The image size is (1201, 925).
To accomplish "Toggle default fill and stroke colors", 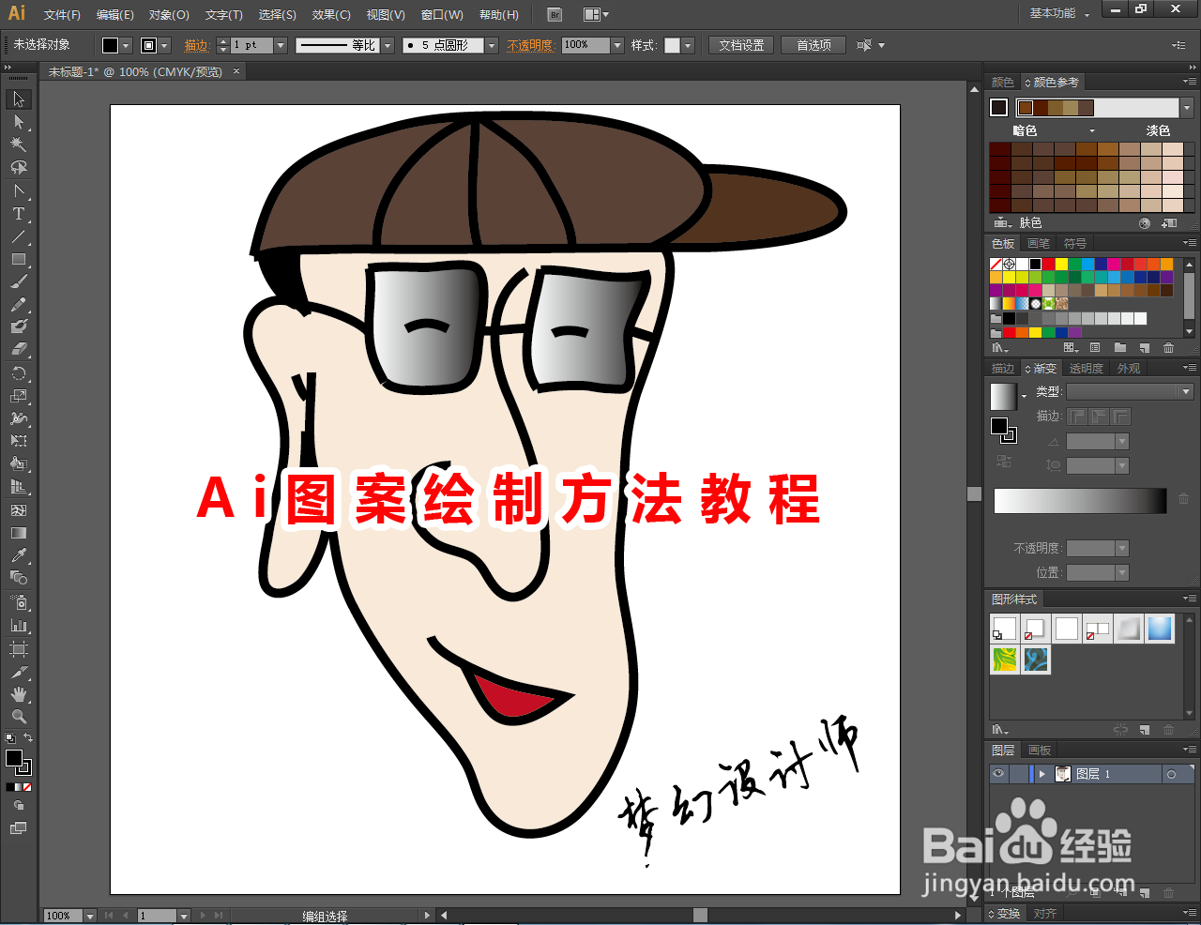I will [11, 738].
